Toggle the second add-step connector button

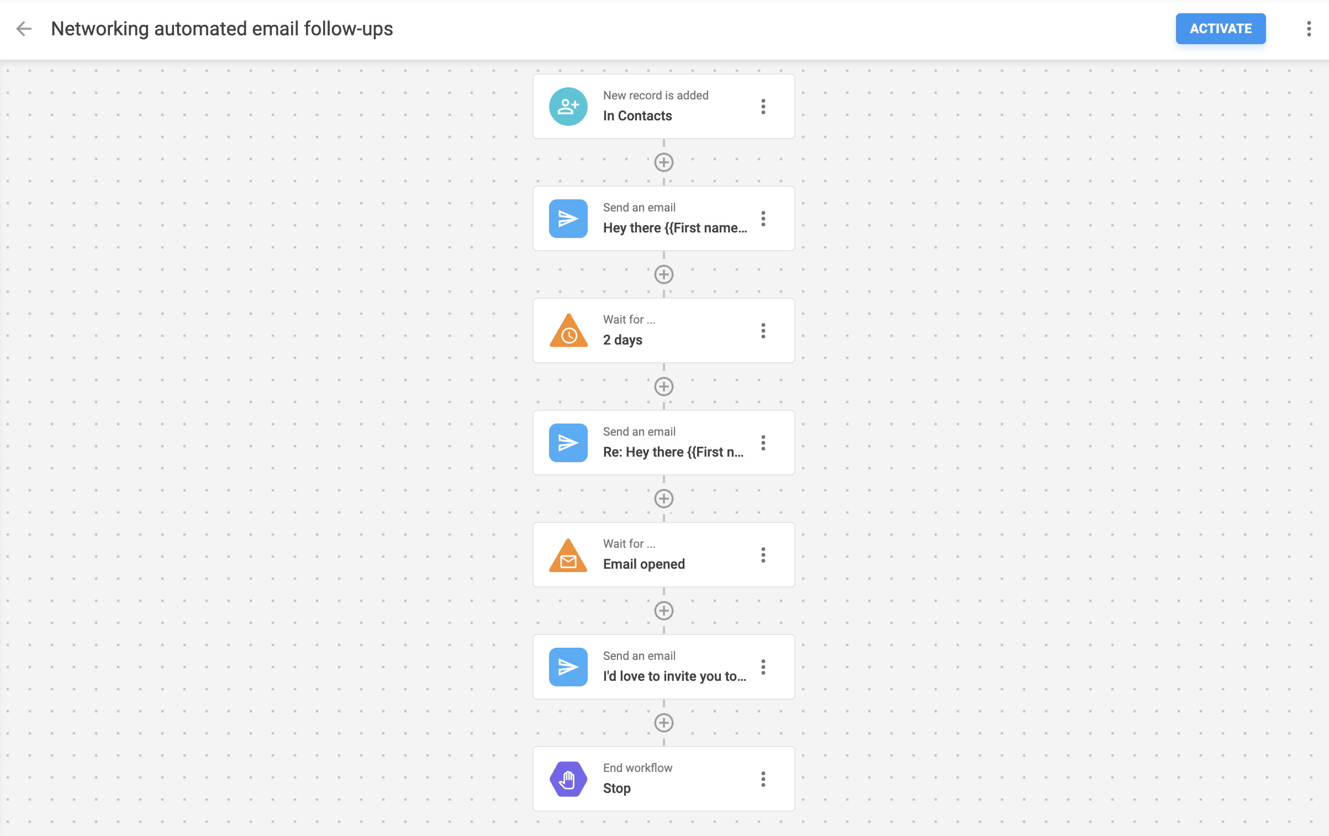(x=663, y=273)
